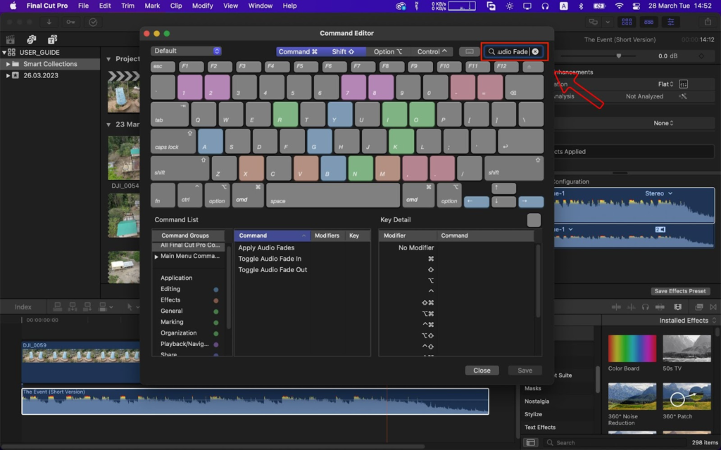Clear the Command Editor search with the X icon
This screenshot has height=450, width=721.
click(x=535, y=51)
